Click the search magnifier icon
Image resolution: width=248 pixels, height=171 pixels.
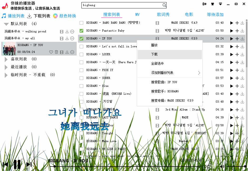pyautogui.click(x=164, y=5)
